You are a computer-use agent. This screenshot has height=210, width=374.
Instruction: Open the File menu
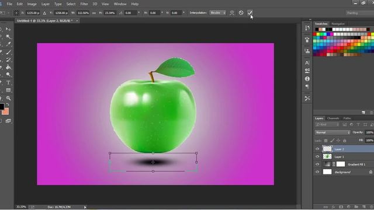pyautogui.click(x=9, y=4)
